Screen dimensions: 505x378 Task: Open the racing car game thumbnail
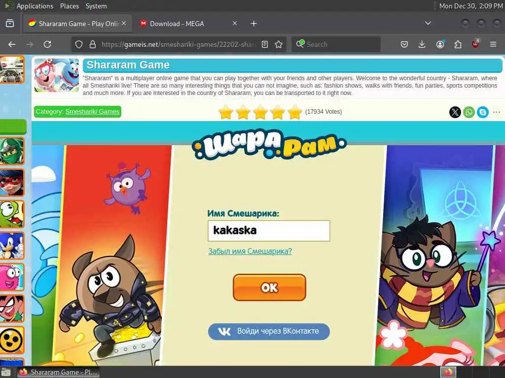12,69
